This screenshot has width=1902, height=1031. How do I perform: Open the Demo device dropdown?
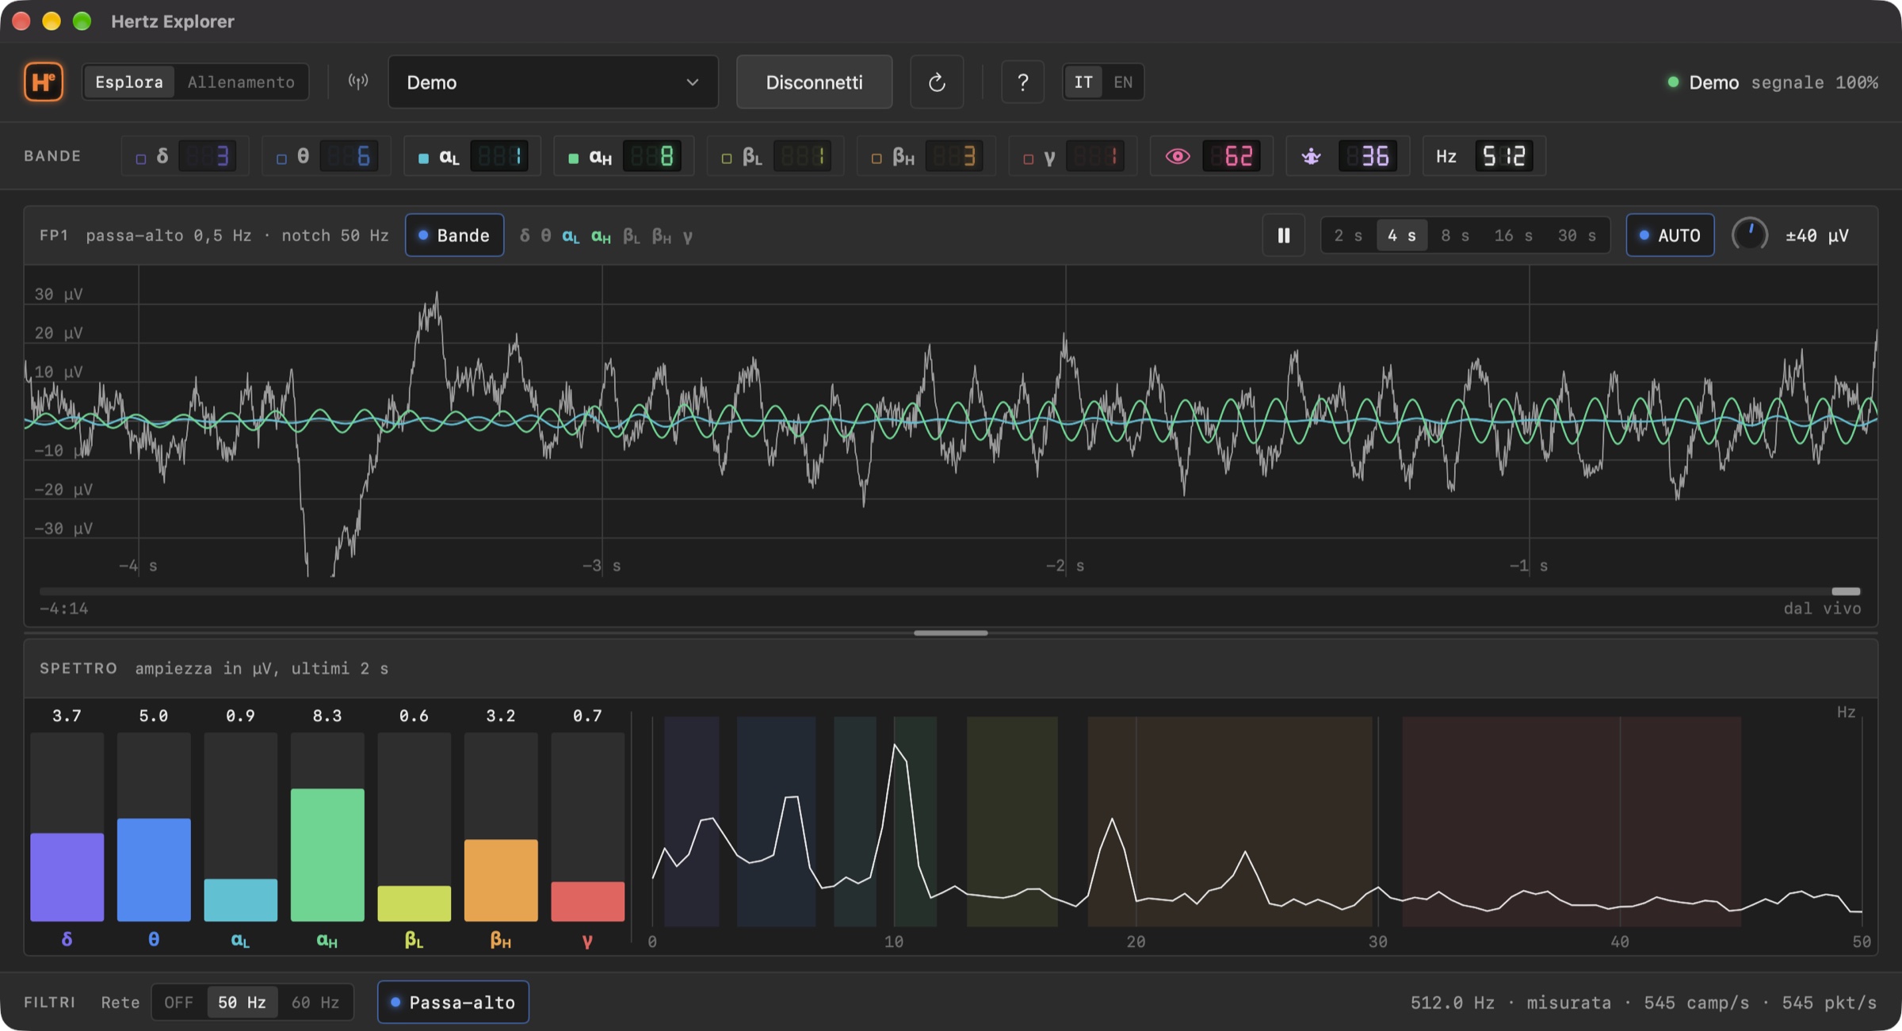553,82
